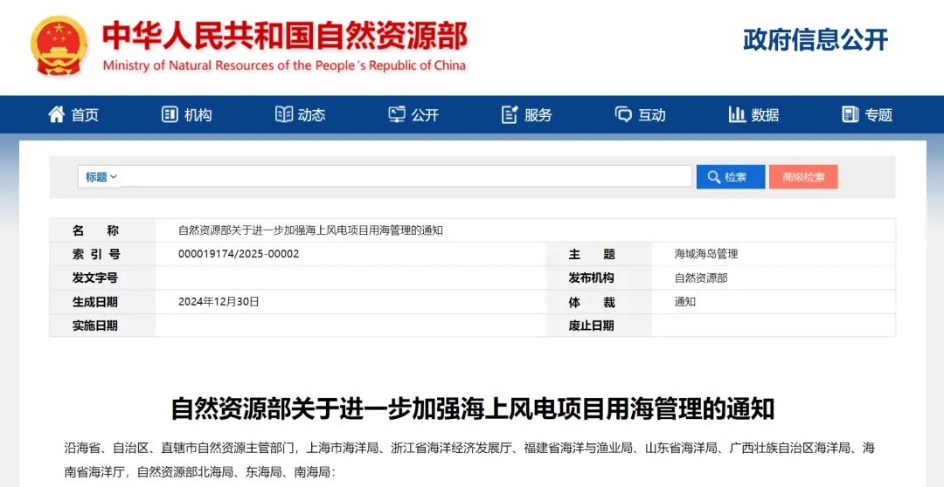Click the edit-form icon beside 服务

pos(510,114)
